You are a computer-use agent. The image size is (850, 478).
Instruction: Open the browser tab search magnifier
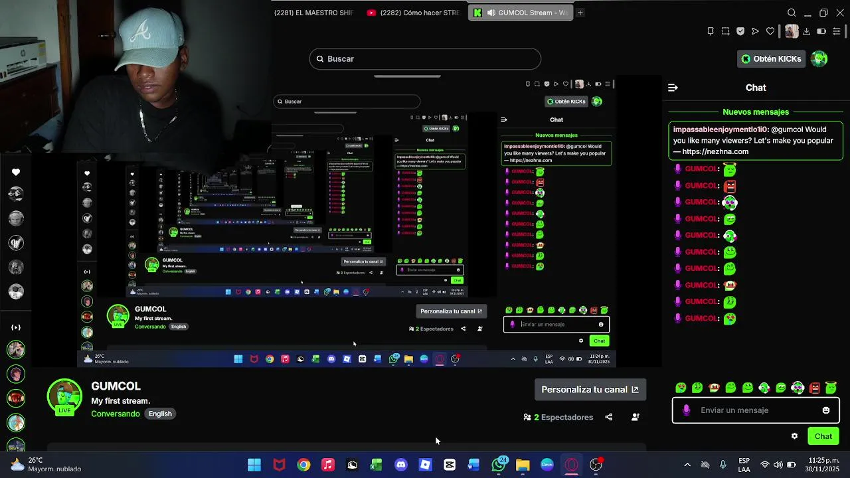click(792, 13)
